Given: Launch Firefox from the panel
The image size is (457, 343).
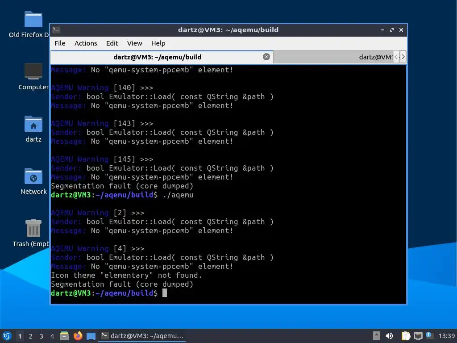Looking at the screenshot, I should click(78, 336).
